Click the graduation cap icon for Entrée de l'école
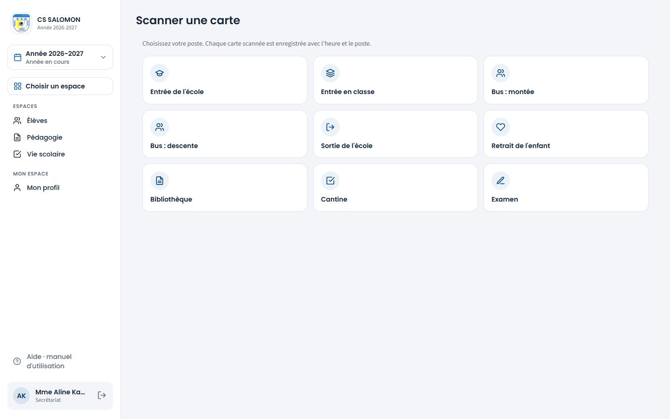The width and height of the screenshot is (670, 419). tap(160, 73)
